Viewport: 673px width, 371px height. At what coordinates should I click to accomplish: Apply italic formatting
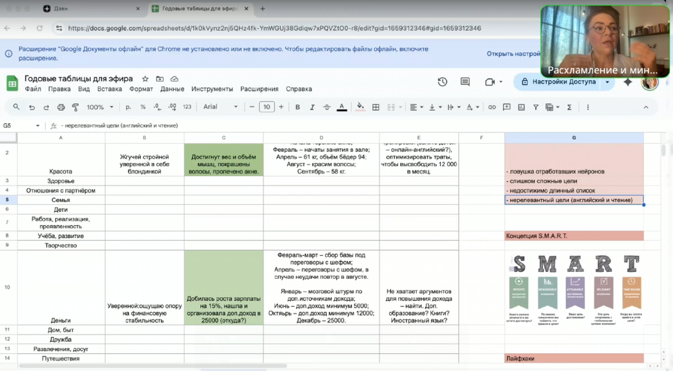(312, 107)
